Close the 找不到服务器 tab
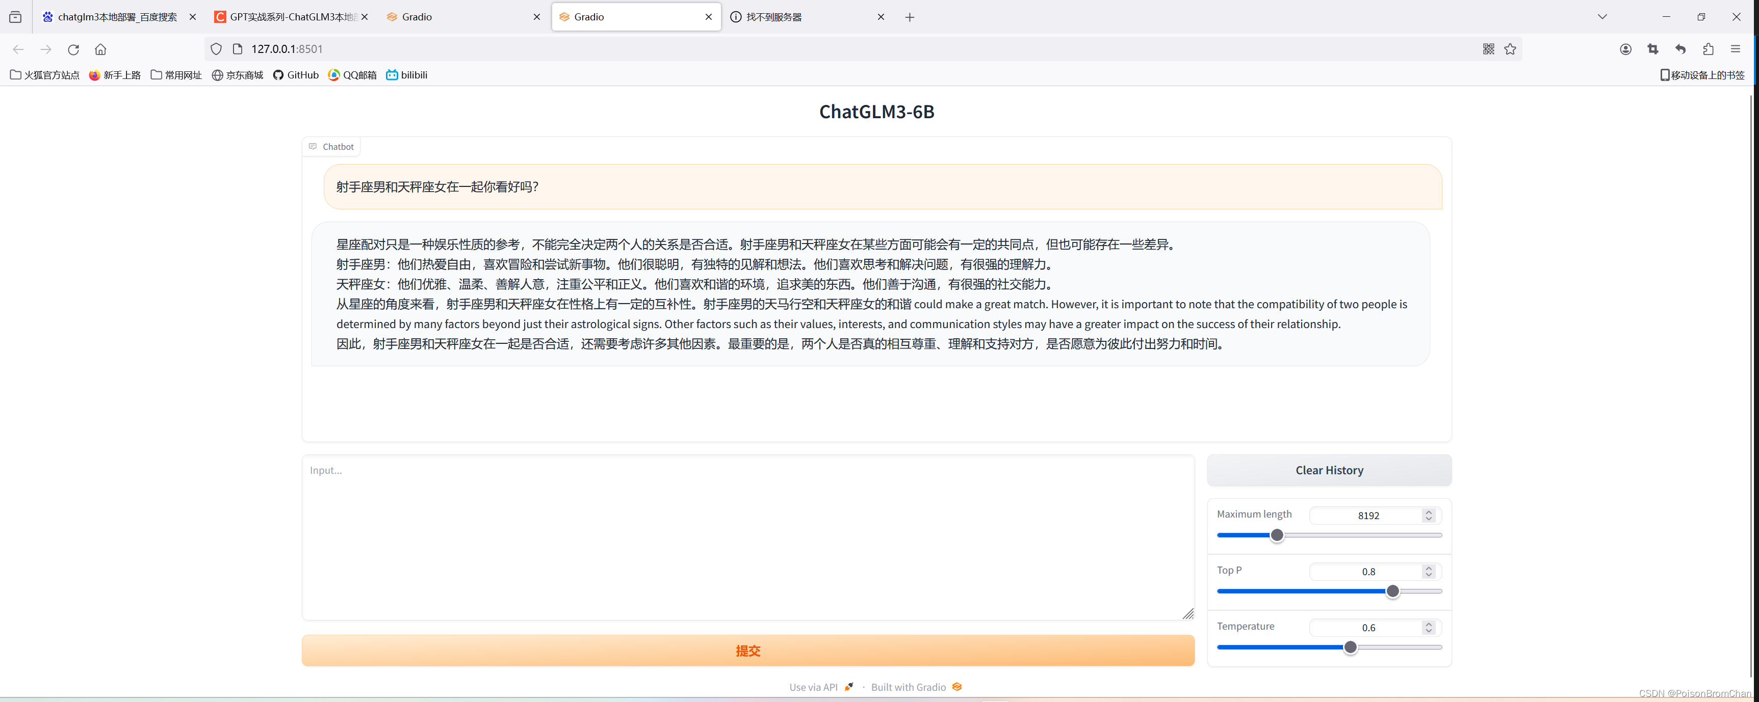Viewport: 1759px width, 702px height. pyautogui.click(x=881, y=17)
